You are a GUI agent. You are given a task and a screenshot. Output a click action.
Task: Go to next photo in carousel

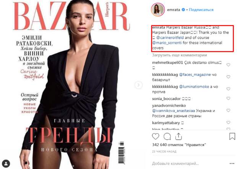[138, 85]
